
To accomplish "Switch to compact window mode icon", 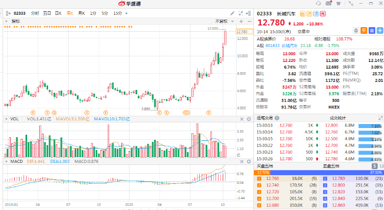I will tap(351, 3).
